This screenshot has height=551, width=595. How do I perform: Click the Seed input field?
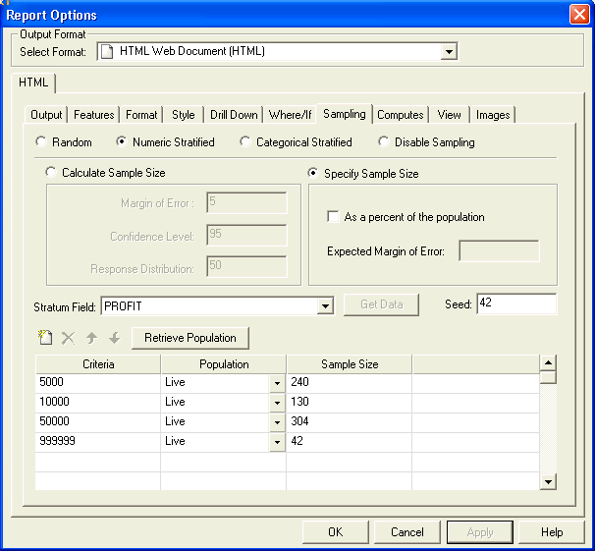(x=516, y=303)
